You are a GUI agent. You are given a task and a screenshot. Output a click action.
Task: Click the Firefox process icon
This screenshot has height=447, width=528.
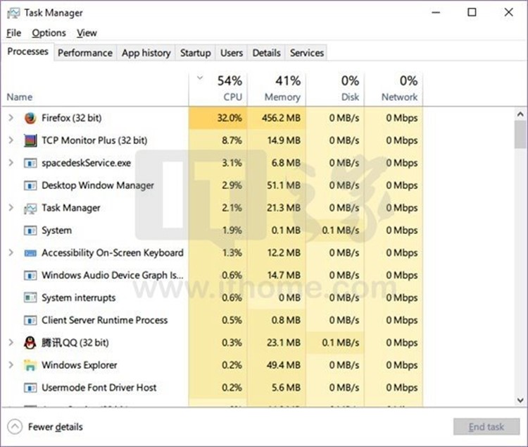30,118
